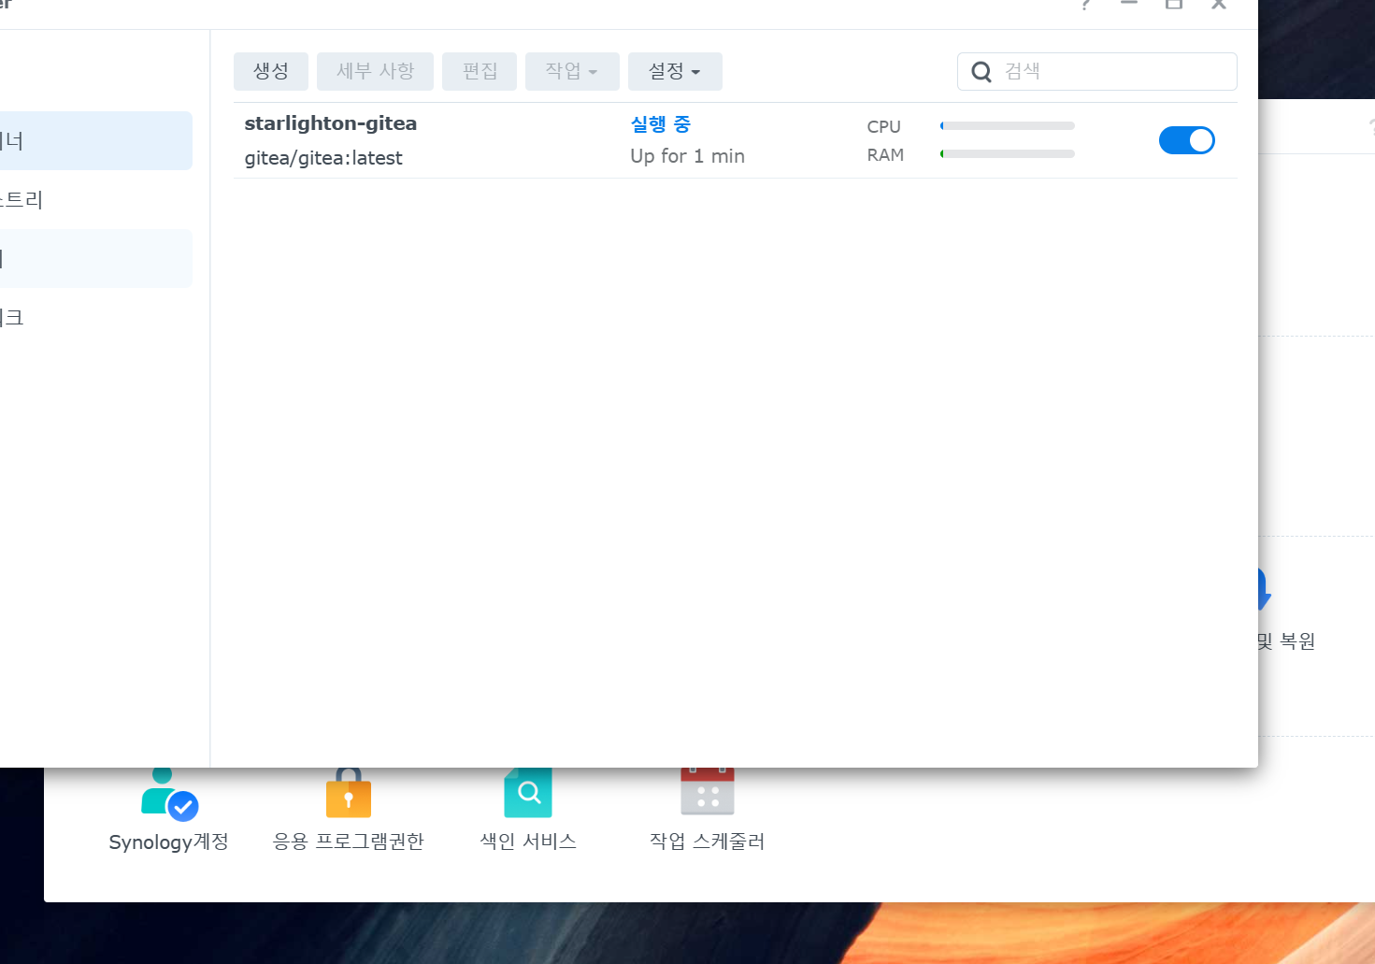Click the gitea/gitea:latest image label
This screenshot has height=964, width=1375.
coord(323,158)
